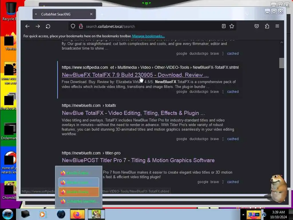Viewport: 293px width, 220px height.
Task: Click the forward navigation arrow
Action: point(38,26)
